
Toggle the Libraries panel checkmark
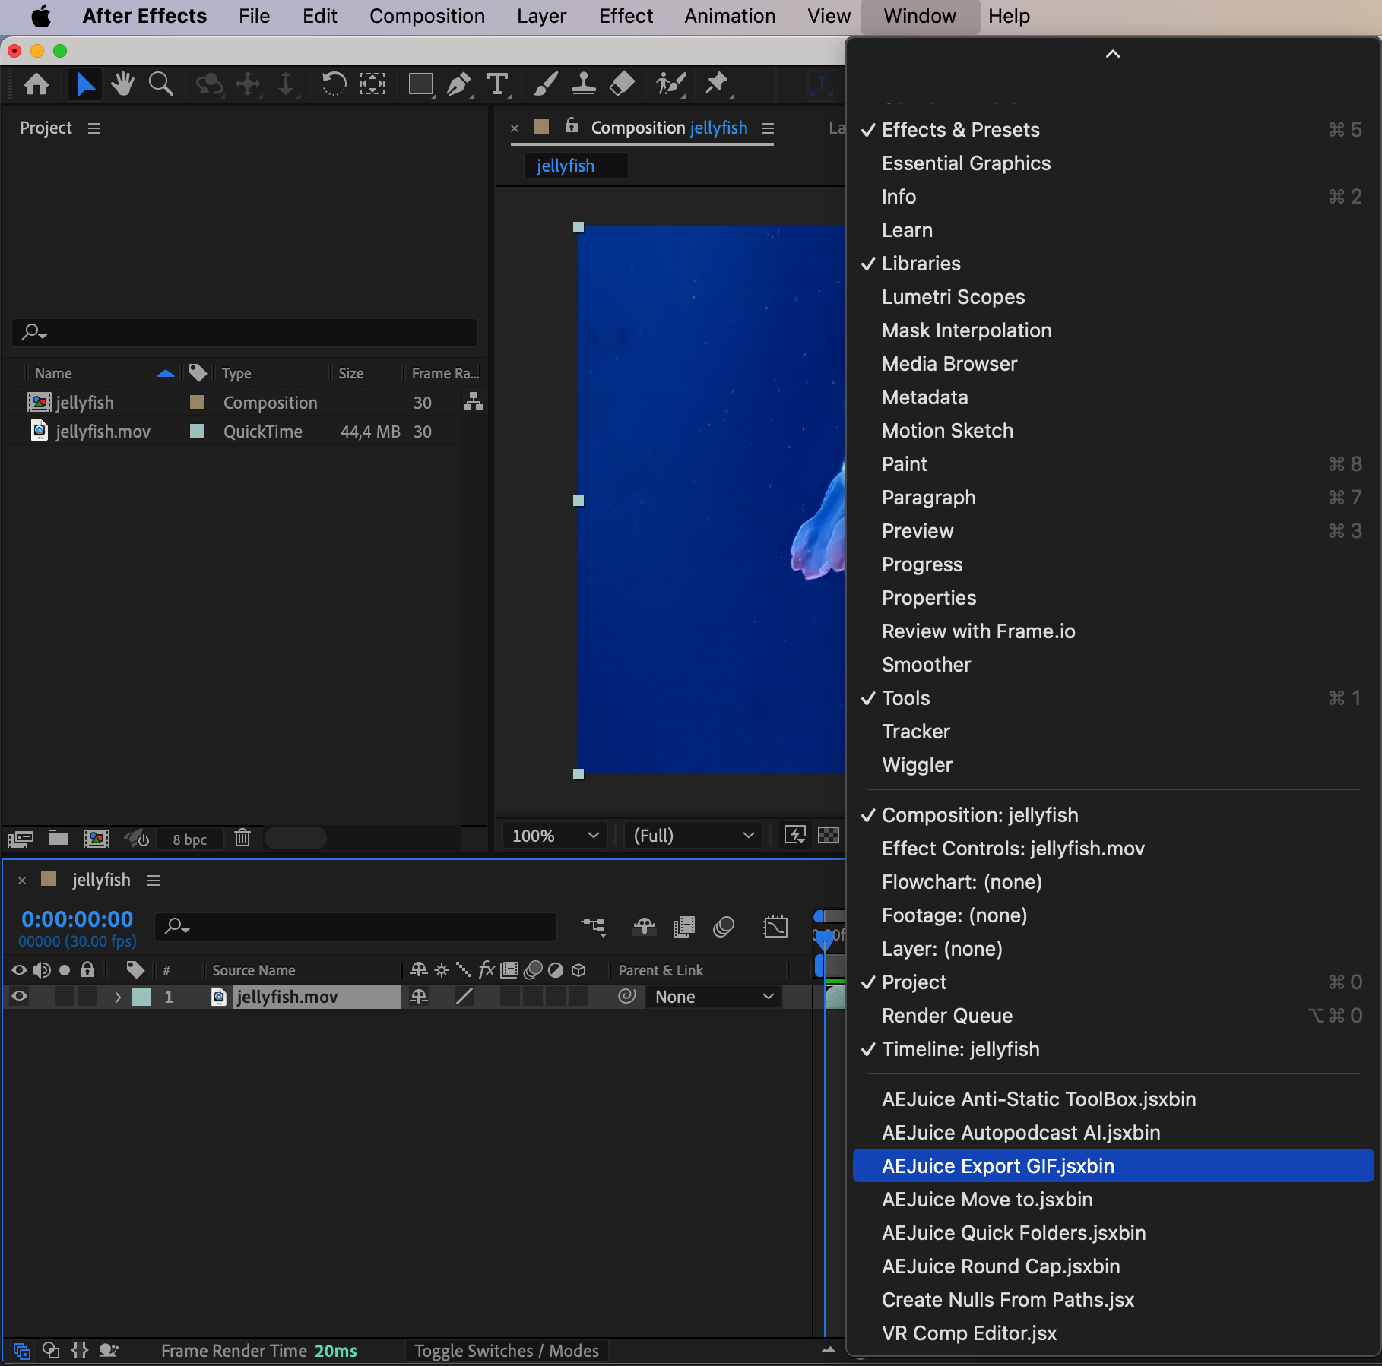(921, 264)
